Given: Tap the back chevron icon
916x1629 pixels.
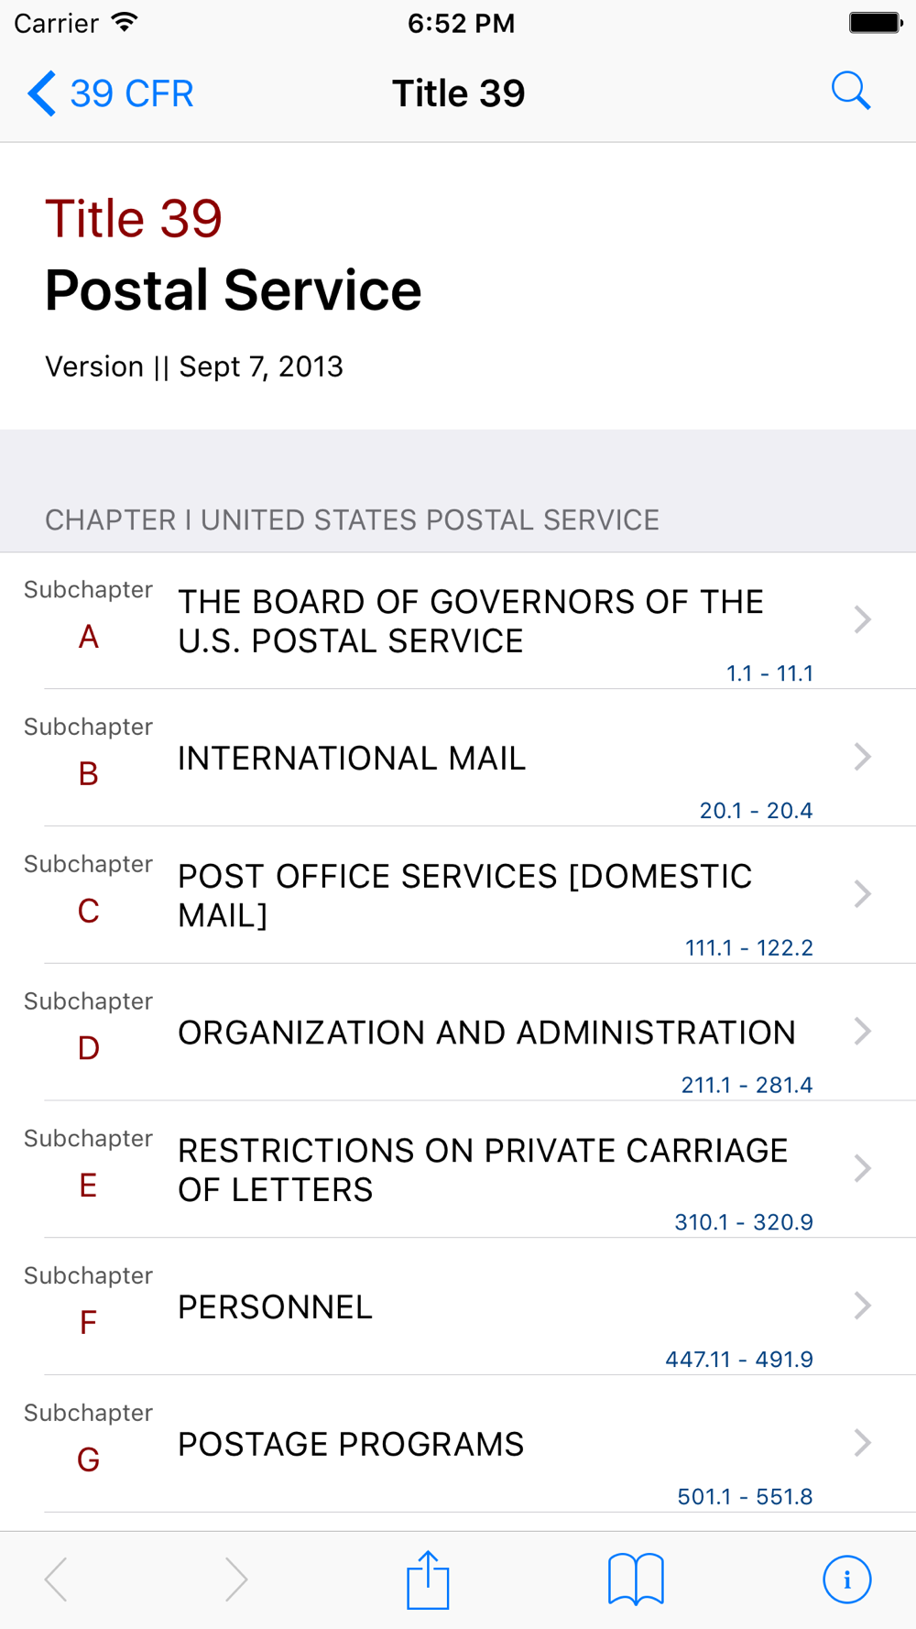Looking at the screenshot, I should tap(42, 93).
